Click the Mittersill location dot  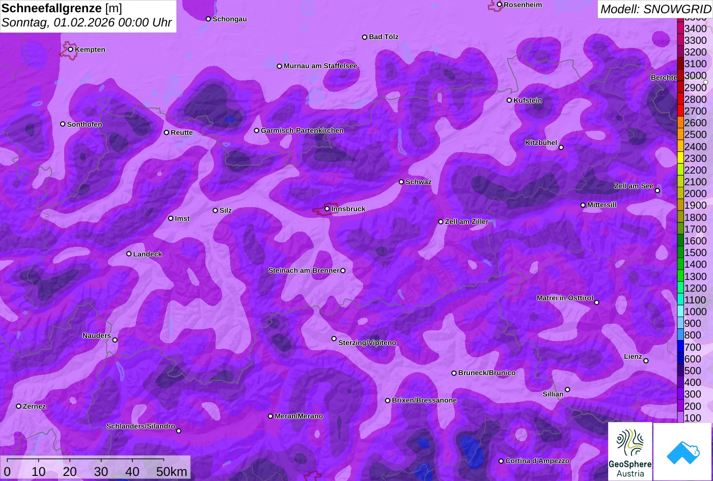583,205
